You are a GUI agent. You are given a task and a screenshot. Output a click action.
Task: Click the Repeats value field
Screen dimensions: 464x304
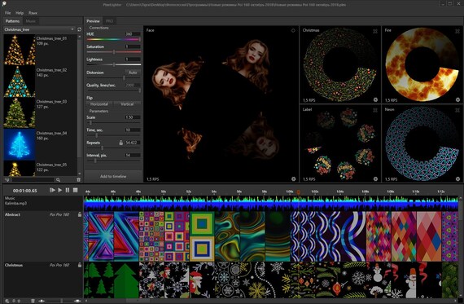pyautogui.click(x=132, y=143)
